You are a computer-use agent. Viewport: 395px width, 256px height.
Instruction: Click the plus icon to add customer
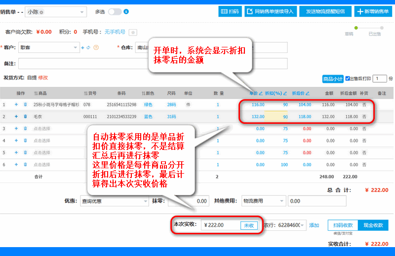(82, 47)
